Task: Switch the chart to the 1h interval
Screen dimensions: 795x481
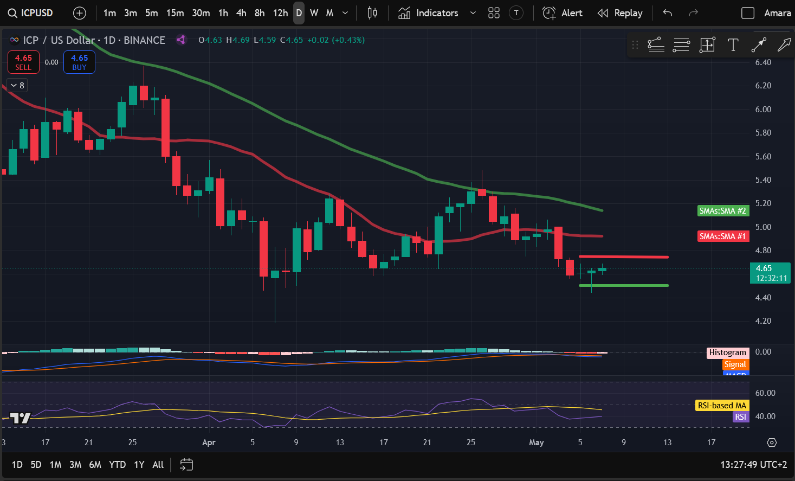Action: coord(223,13)
